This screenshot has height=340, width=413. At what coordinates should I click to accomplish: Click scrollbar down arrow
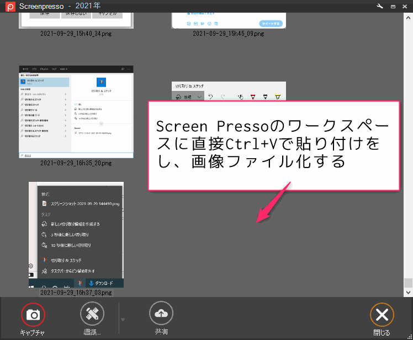(x=408, y=293)
